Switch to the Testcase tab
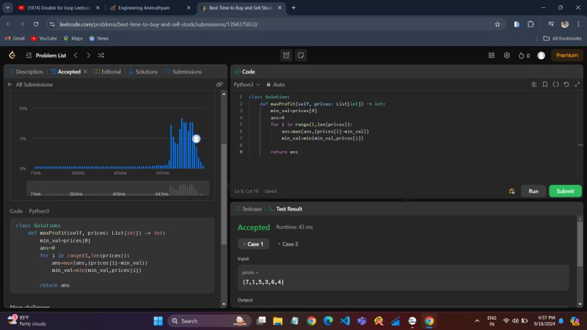 pos(248,209)
